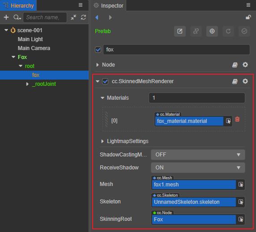256x232 pixels.
Task: Click the Inspector lock icon
Action: coord(248,17)
